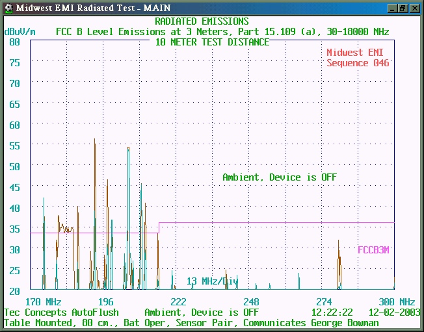Select the 248 frequency axis tick label
This screenshot has width=424, height=332.
click(251, 302)
